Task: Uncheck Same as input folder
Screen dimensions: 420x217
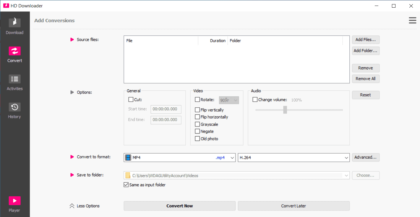Action: click(x=126, y=185)
